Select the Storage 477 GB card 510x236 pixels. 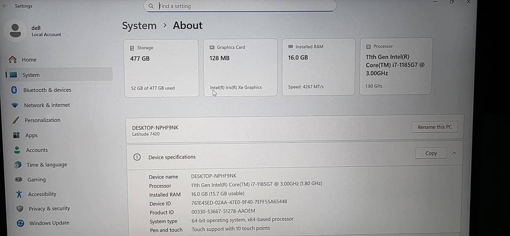coord(161,68)
